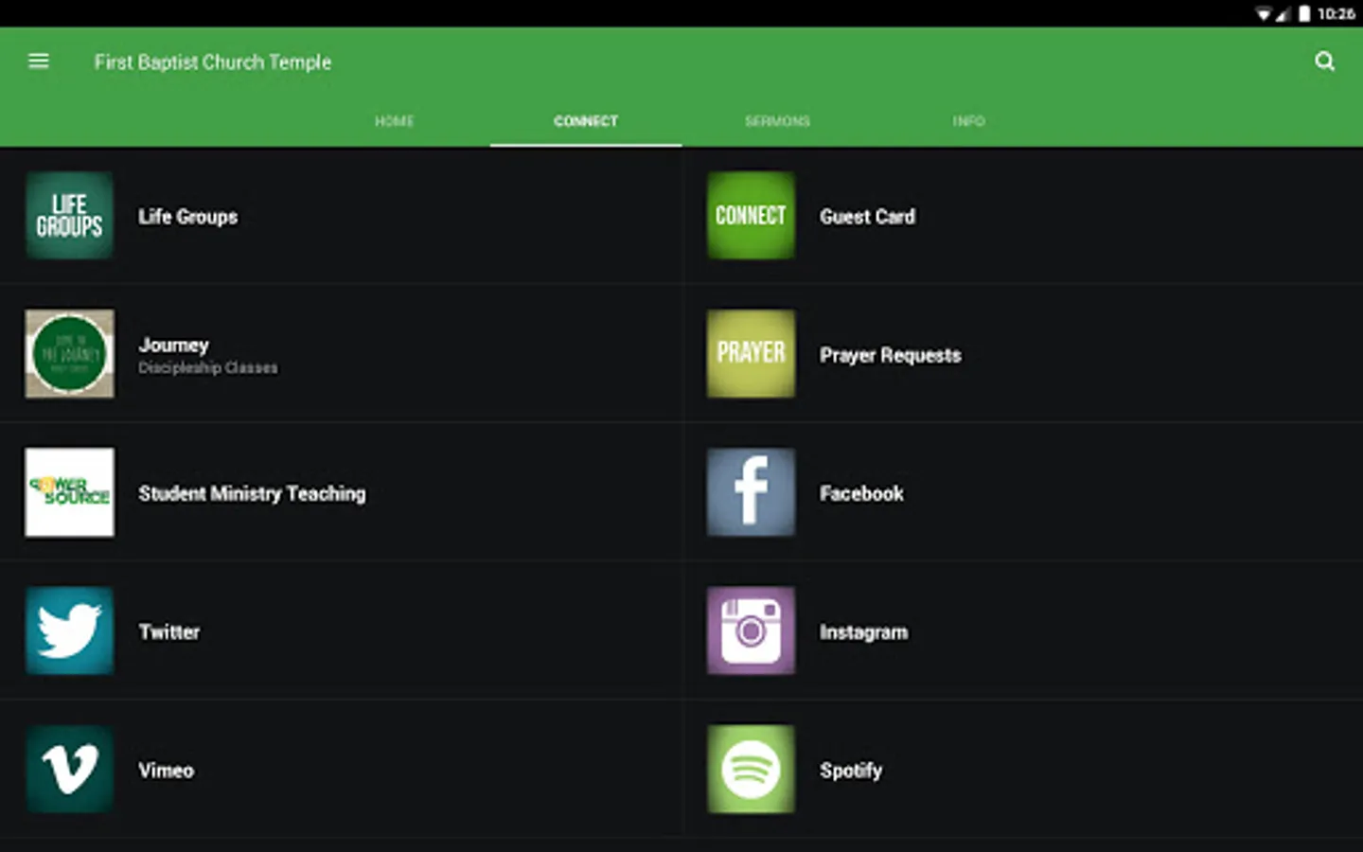Tap the search magnifier icon
This screenshot has width=1363, height=852.
(x=1324, y=62)
